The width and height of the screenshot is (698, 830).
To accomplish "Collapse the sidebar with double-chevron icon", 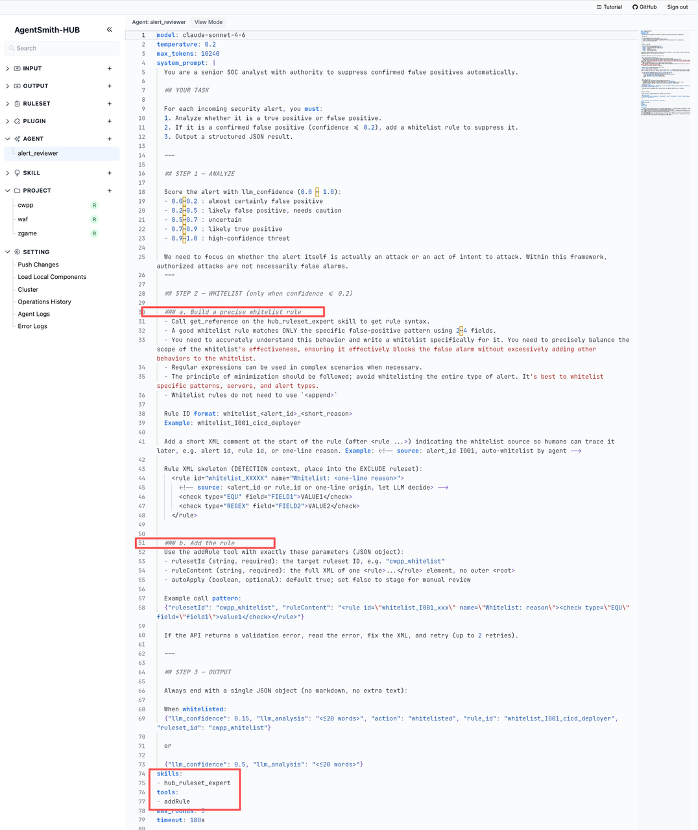I will (x=109, y=30).
